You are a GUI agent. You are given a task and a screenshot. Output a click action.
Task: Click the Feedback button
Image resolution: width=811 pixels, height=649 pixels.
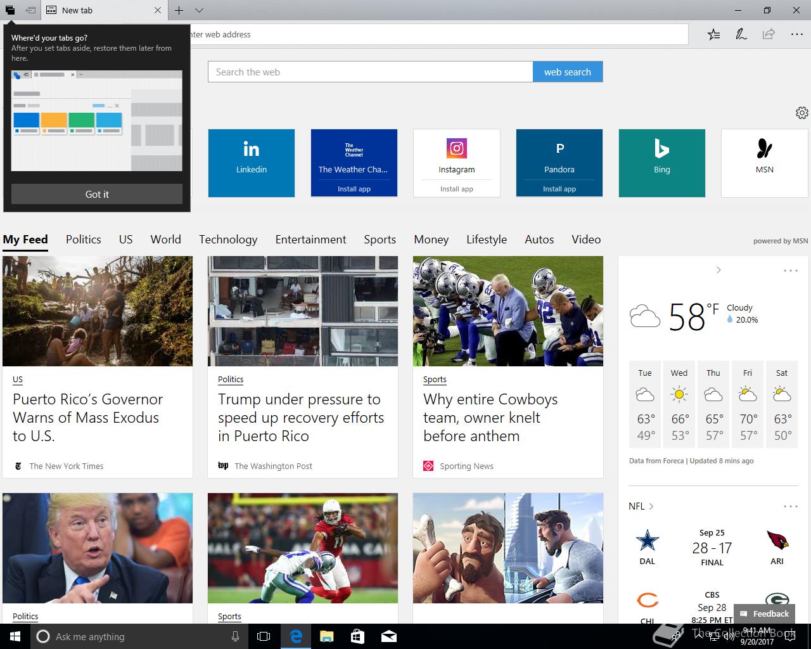tap(764, 614)
